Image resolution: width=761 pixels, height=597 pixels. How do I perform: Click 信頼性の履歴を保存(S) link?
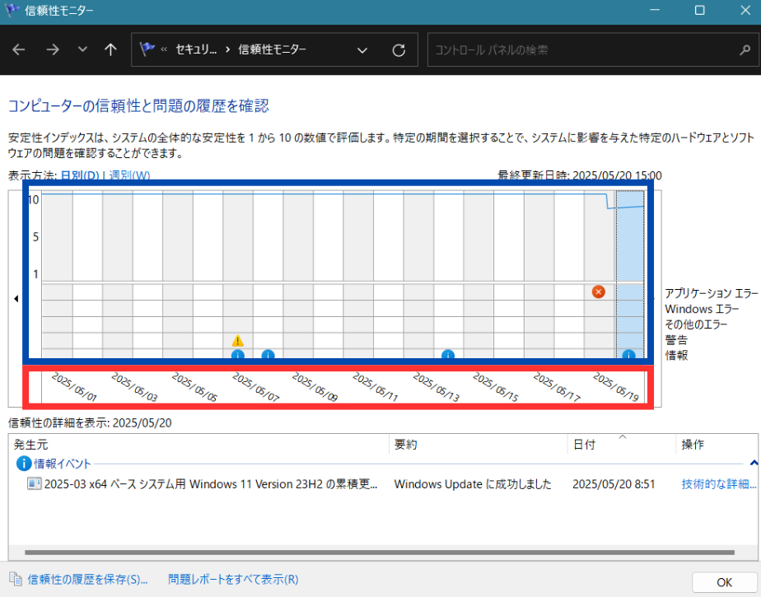(x=87, y=580)
